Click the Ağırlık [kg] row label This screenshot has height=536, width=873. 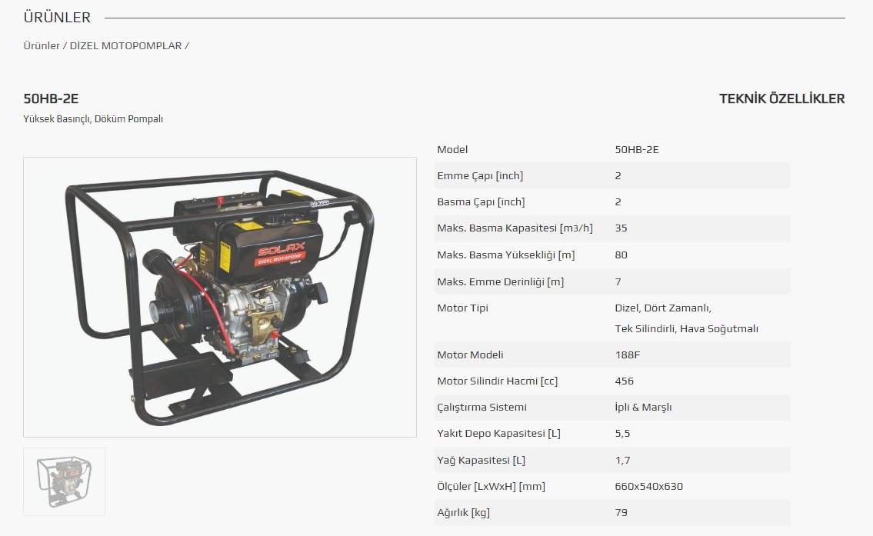coord(463,512)
